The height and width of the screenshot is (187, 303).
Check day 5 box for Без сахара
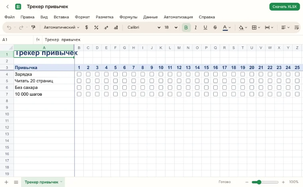click(x=115, y=87)
